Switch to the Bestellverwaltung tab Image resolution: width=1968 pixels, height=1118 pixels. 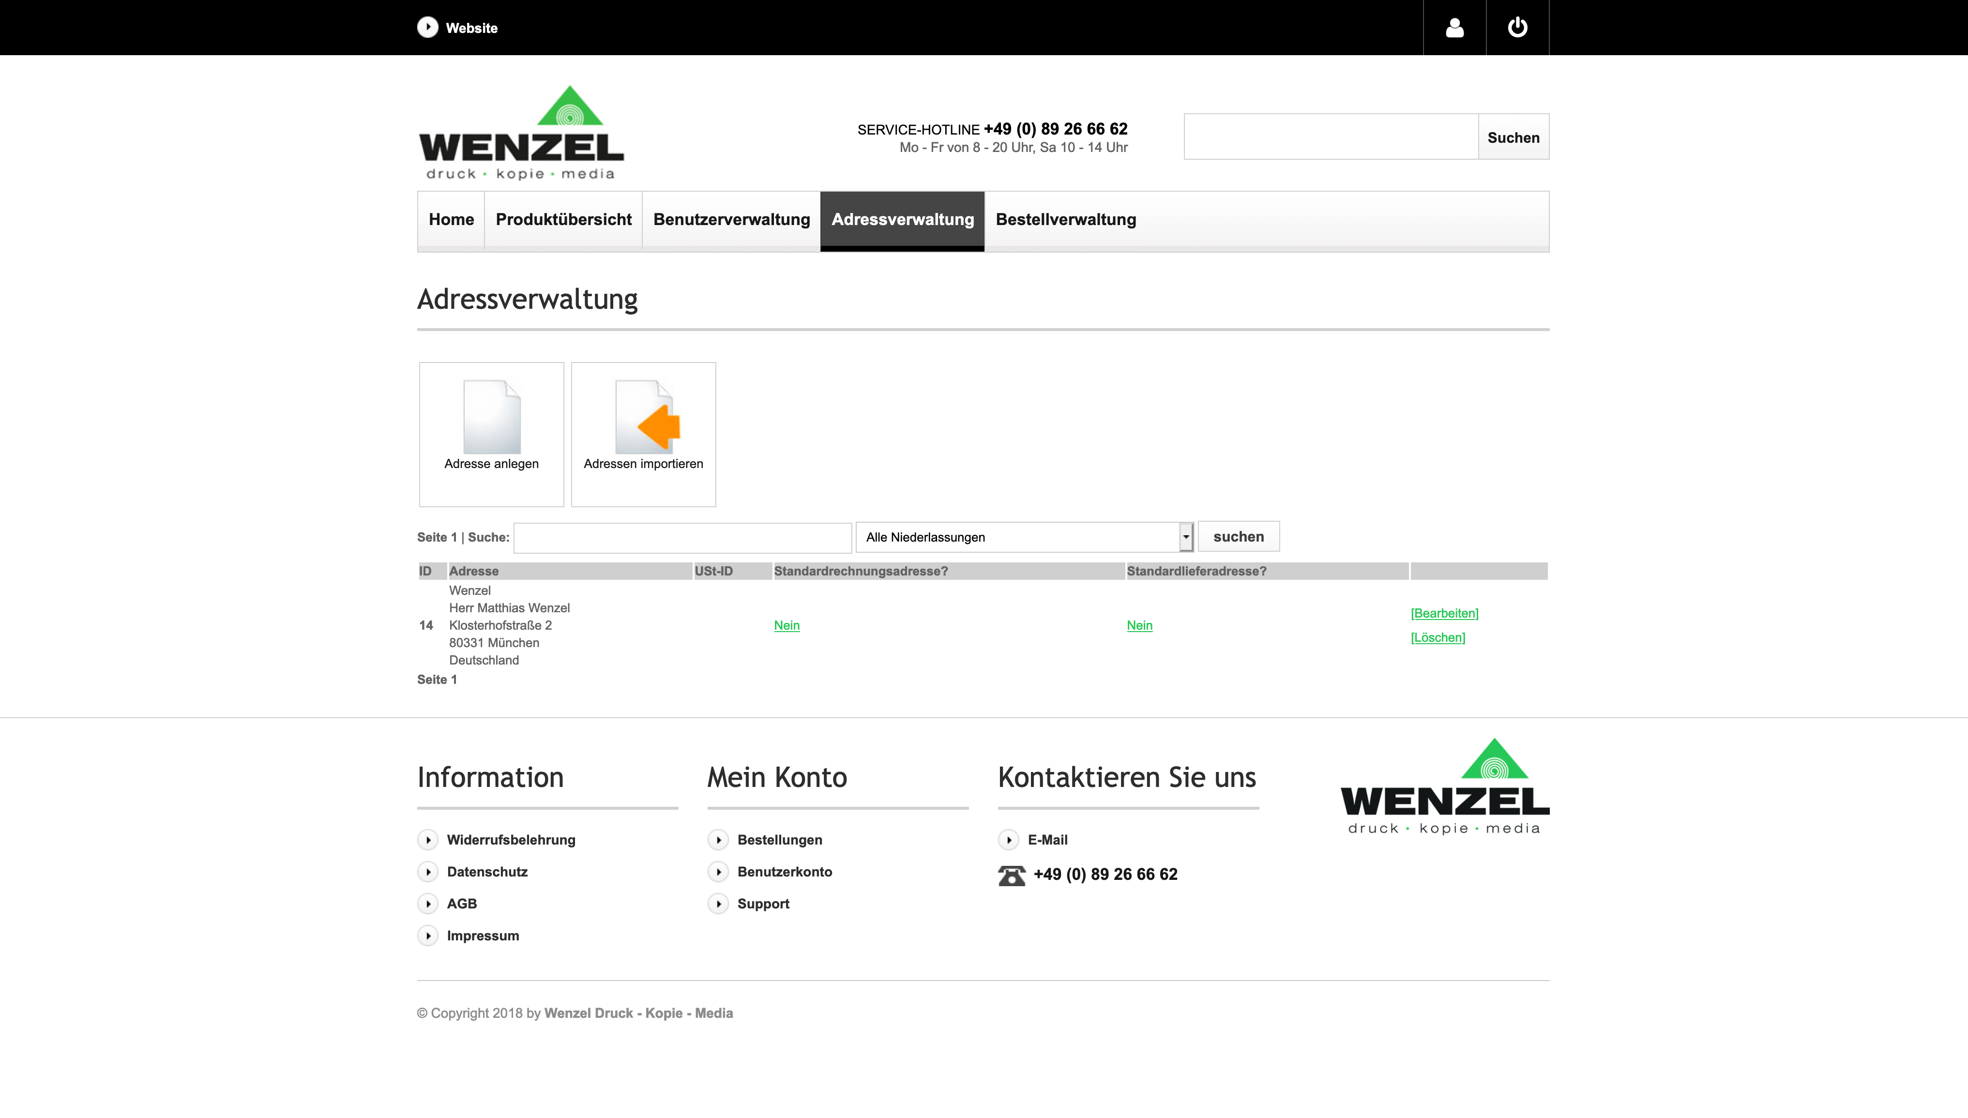tap(1066, 220)
